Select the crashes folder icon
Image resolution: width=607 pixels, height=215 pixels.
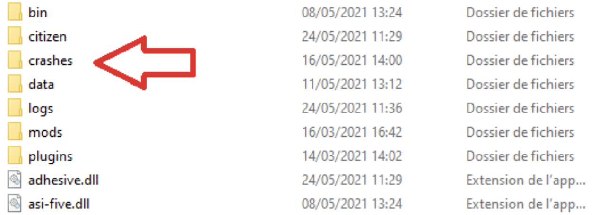click(15, 60)
